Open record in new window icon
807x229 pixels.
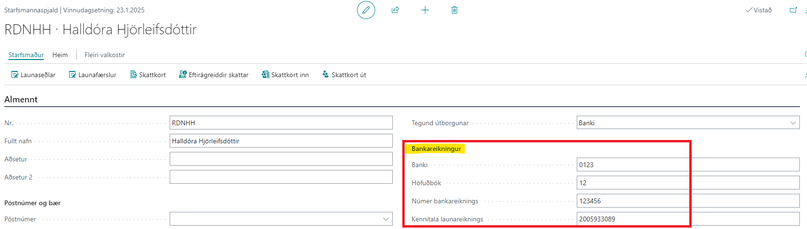click(793, 10)
